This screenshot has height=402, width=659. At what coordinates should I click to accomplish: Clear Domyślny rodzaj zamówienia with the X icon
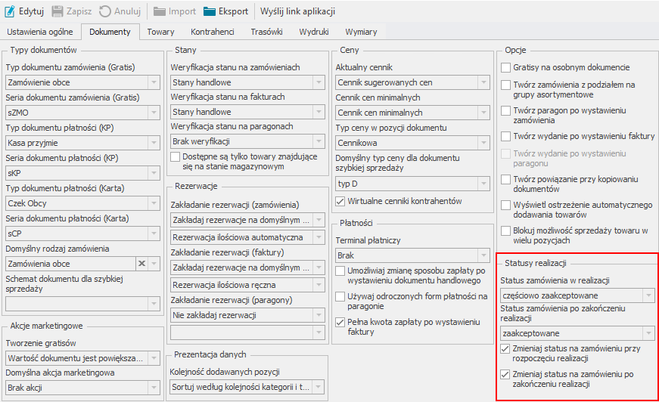click(141, 264)
